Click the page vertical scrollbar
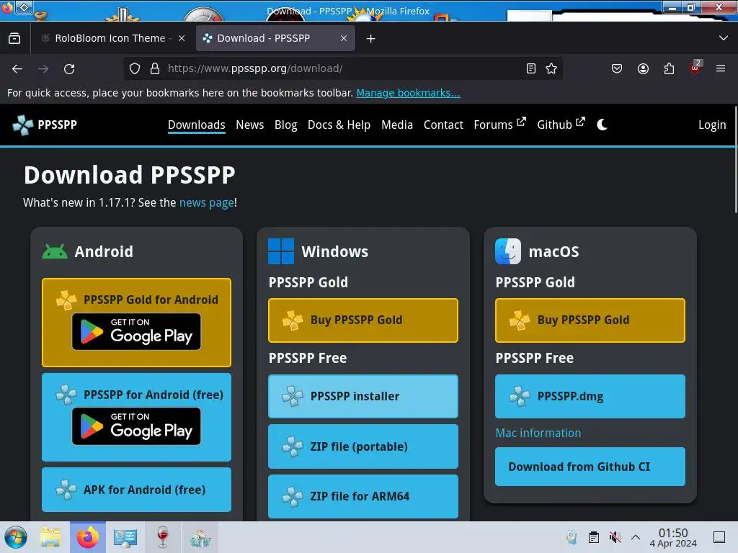 (736, 160)
